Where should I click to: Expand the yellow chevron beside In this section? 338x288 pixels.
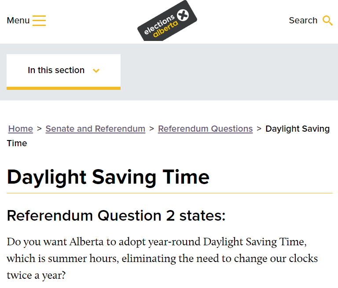(x=96, y=70)
